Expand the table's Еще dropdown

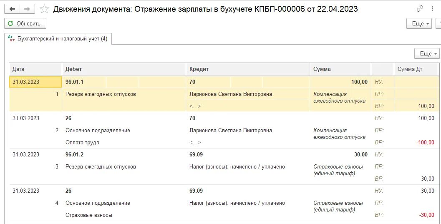[427, 53]
